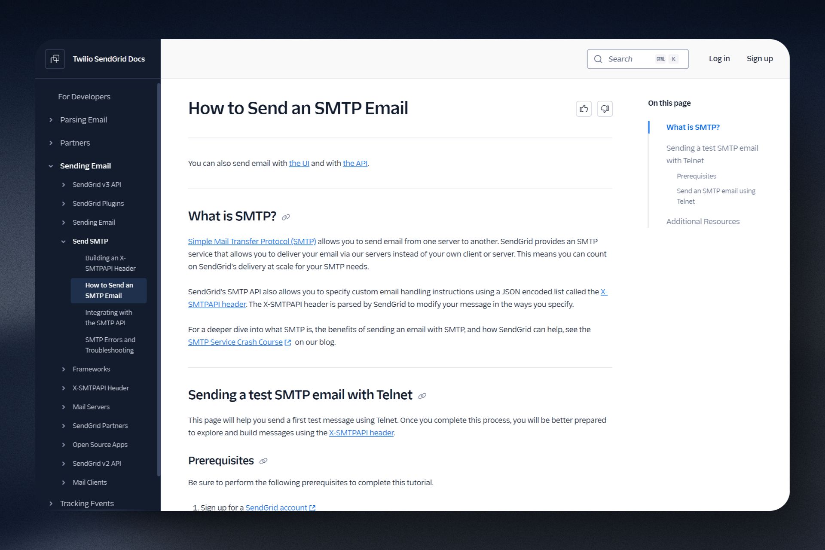Click the Search input field
Viewport: 825px width, 550px height.
[638, 59]
